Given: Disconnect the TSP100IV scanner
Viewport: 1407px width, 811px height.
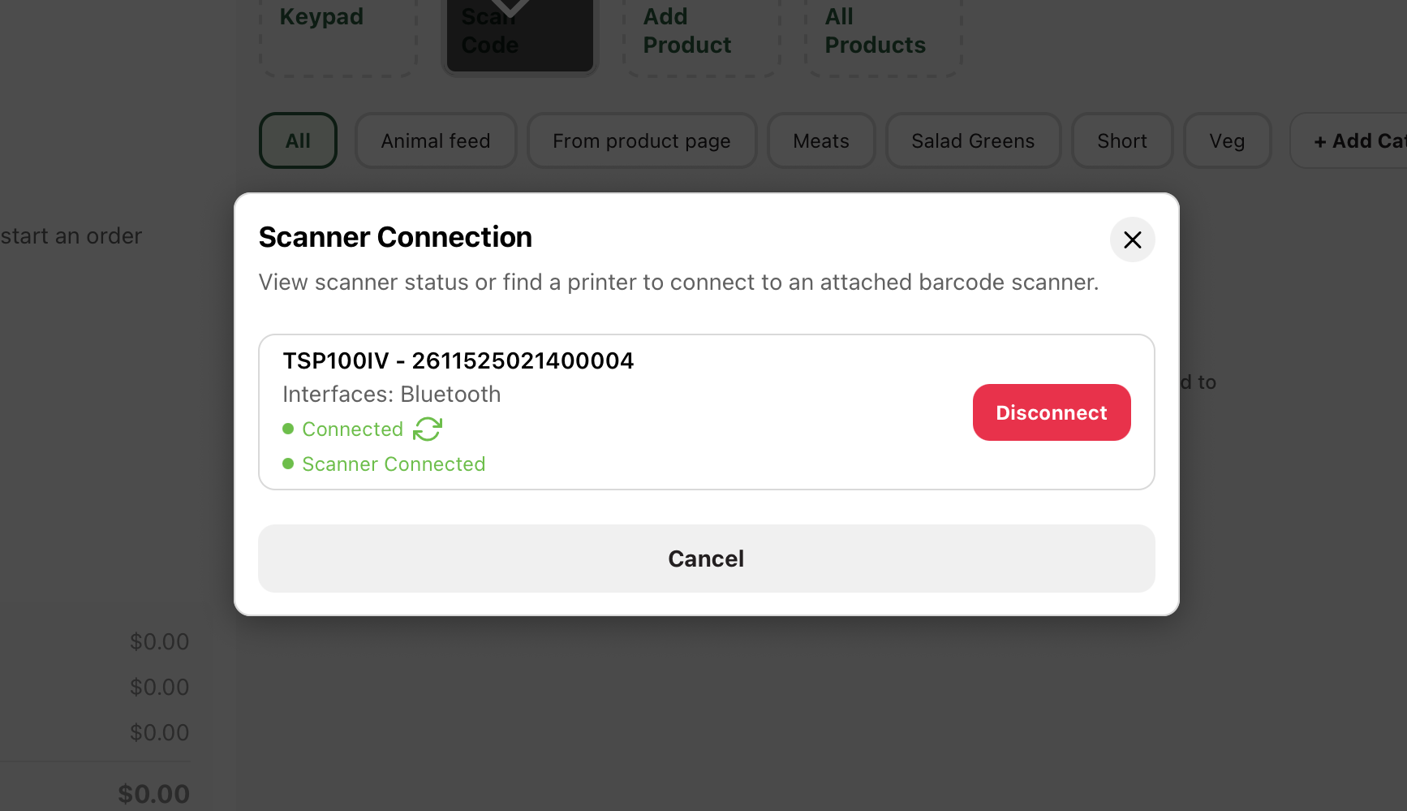Looking at the screenshot, I should click(1051, 412).
